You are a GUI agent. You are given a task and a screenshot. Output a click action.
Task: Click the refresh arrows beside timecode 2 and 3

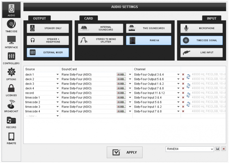pos(188,104)
